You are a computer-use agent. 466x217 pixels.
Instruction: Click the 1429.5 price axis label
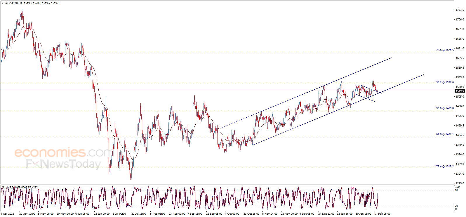tap(460, 126)
